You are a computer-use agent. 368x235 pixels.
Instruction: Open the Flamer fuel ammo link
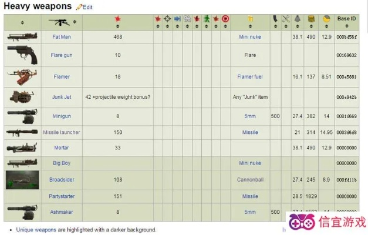pyautogui.click(x=249, y=76)
